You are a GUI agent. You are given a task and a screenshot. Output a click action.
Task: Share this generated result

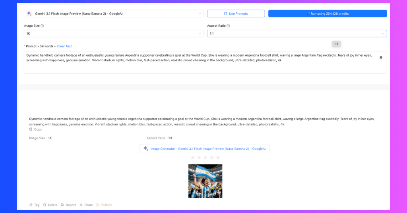point(86,205)
